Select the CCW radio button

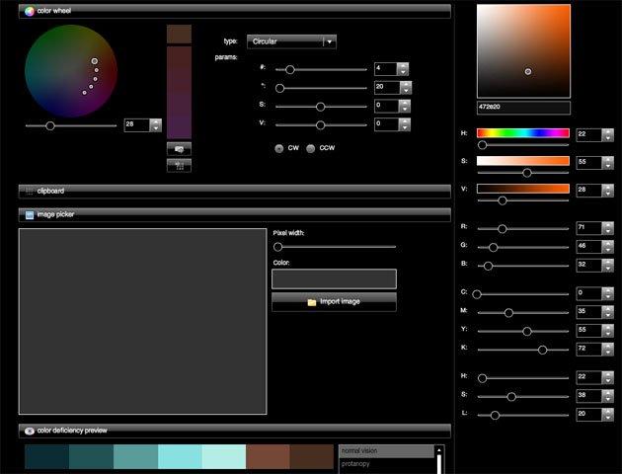click(311, 148)
